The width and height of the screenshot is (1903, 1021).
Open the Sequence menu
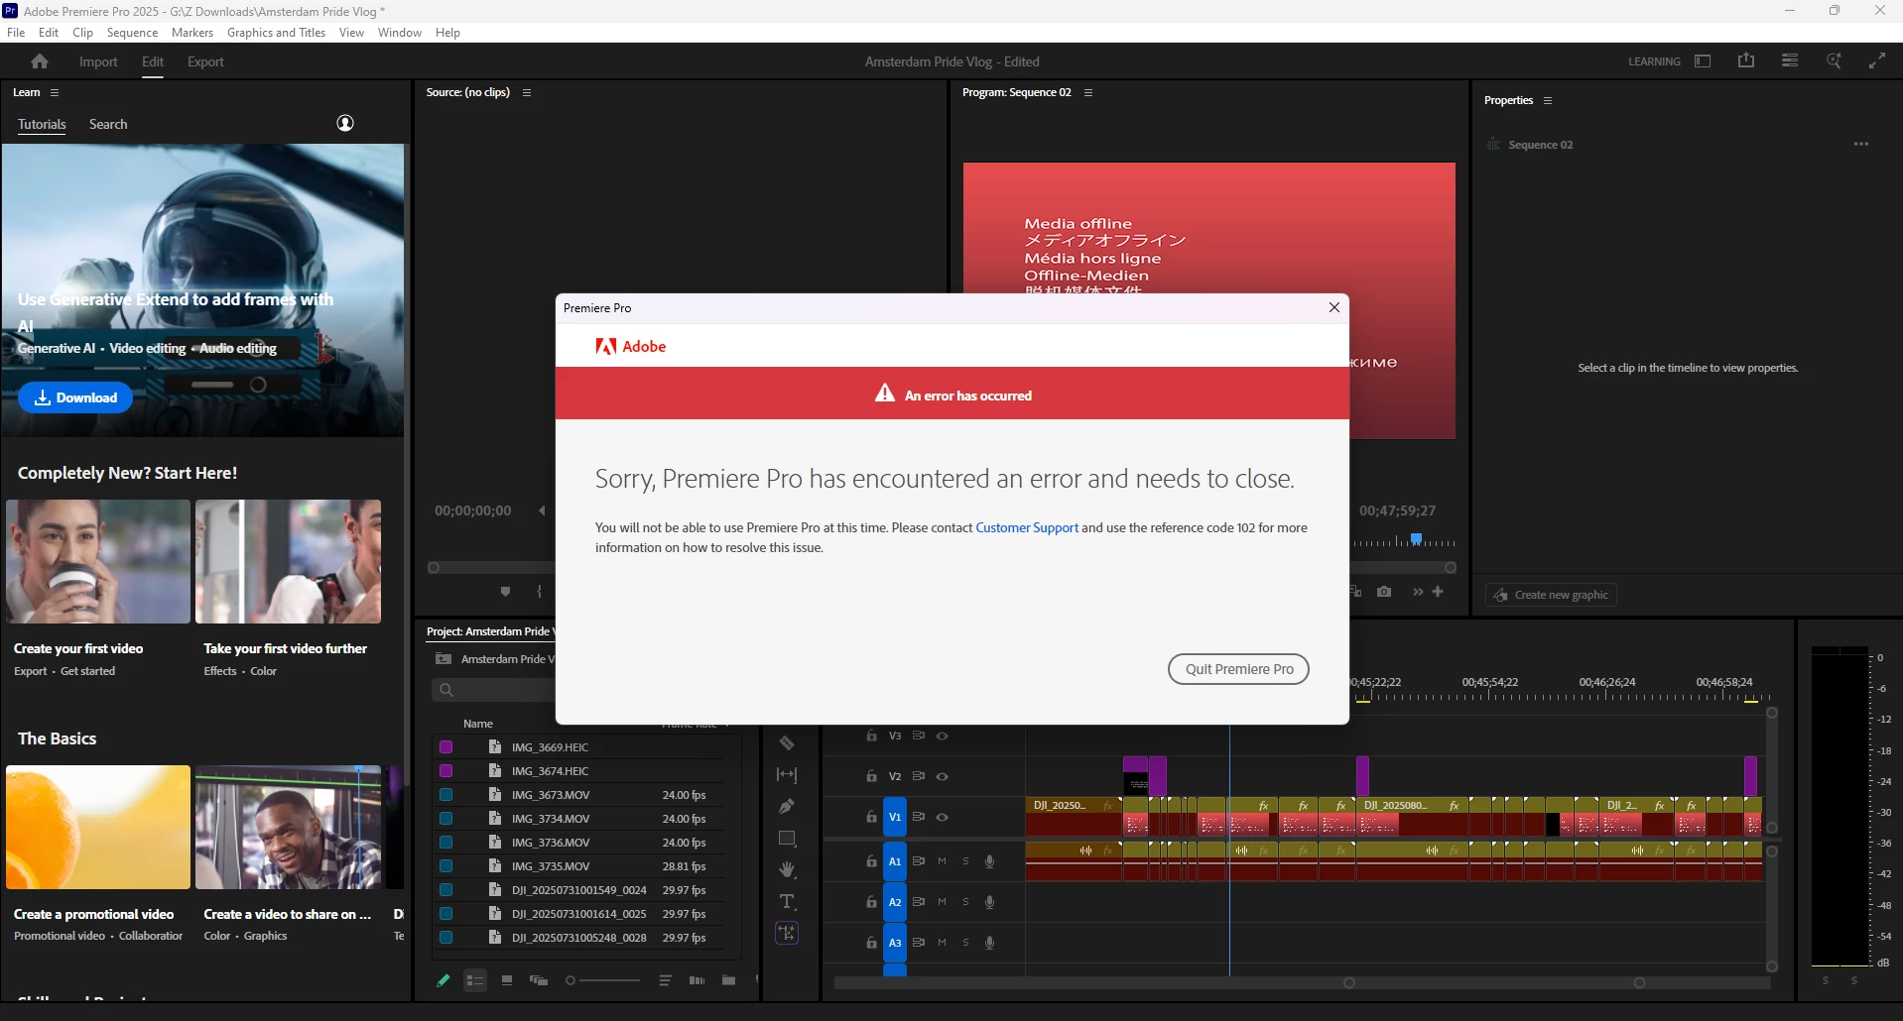coord(133,33)
